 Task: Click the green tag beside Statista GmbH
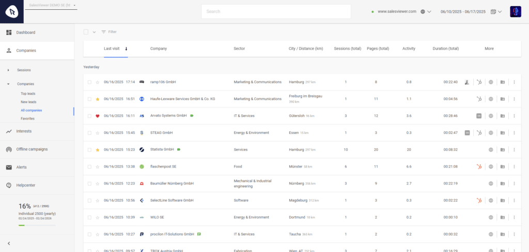(179, 149)
